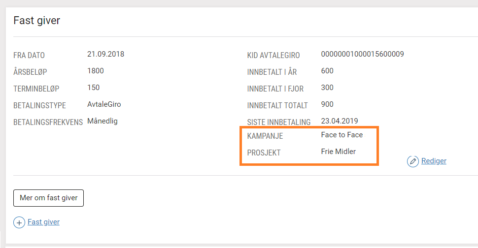
Task: Select the Fast giver heading
Action: [37, 20]
